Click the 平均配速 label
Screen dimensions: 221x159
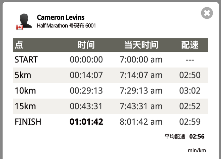click(x=175, y=137)
